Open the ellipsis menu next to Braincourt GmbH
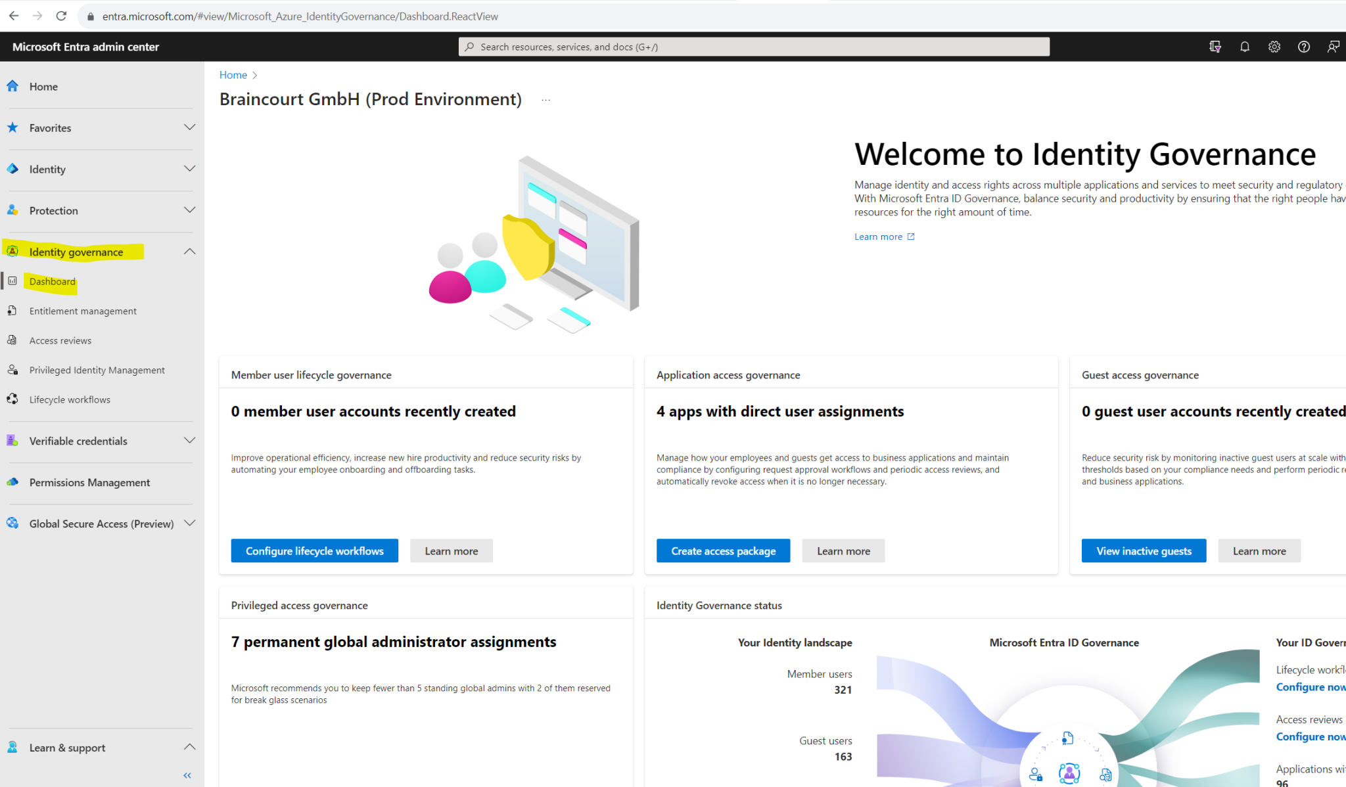The image size is (1346, 787). [545, 99]
